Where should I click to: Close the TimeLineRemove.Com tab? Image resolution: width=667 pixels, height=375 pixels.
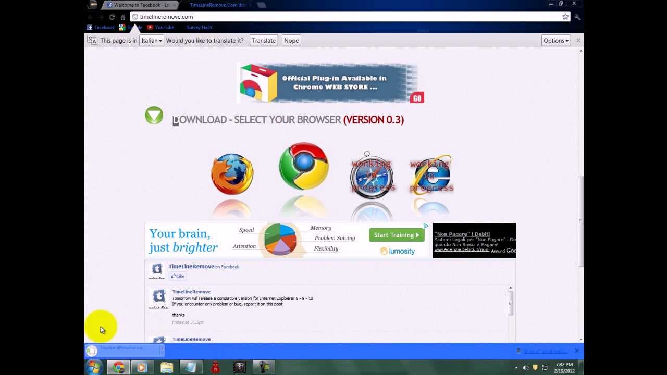coord(250,5)
